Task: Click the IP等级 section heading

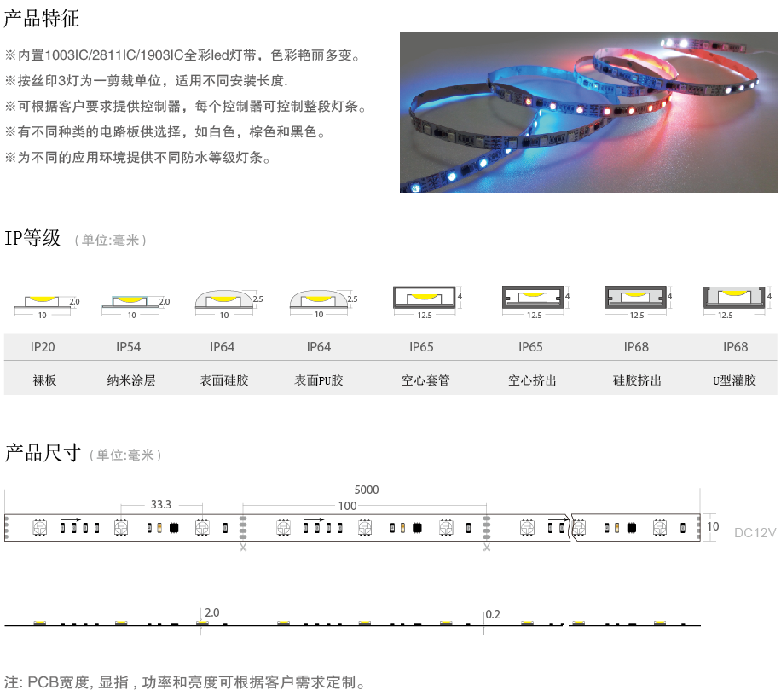Action: point(33,239)
